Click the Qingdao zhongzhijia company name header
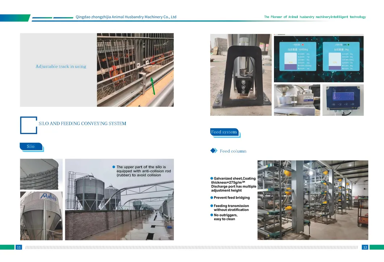Screen dimensions: 384x262 click(x=126, y=17)
